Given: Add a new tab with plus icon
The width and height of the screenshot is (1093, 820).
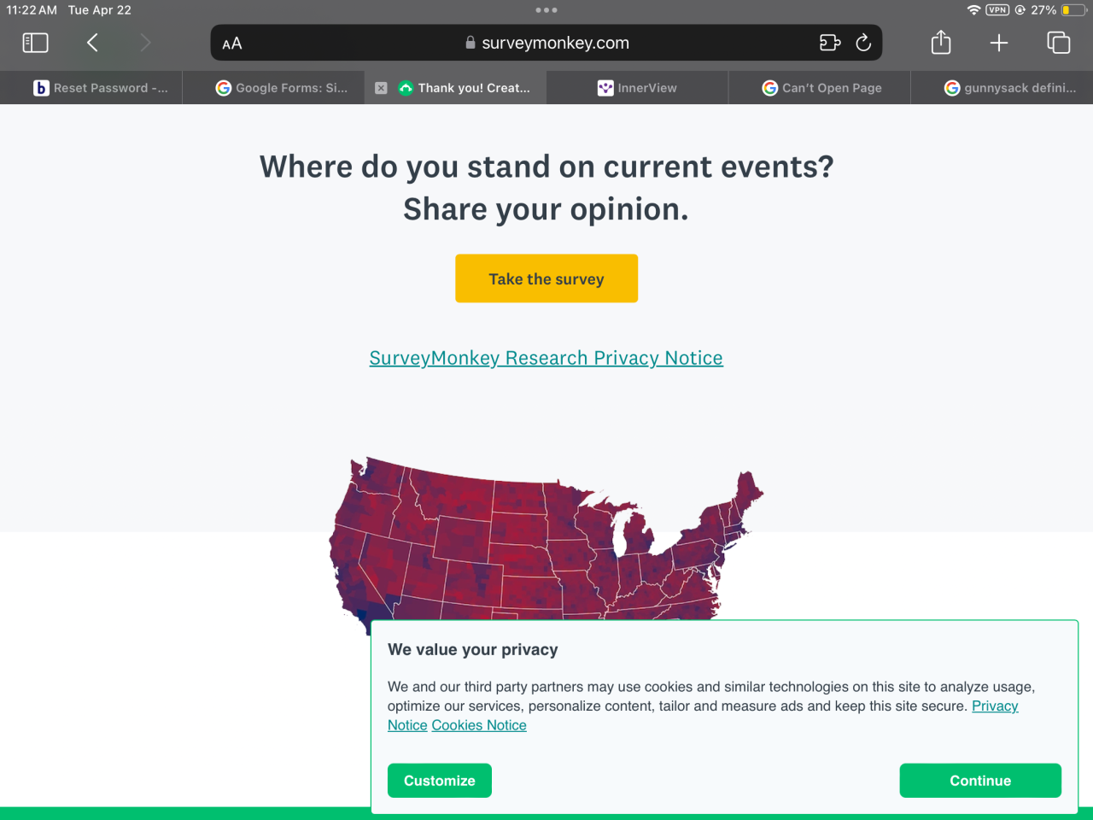Looking at the screenshot, I should pyautogui.click(x=998, y=43).
